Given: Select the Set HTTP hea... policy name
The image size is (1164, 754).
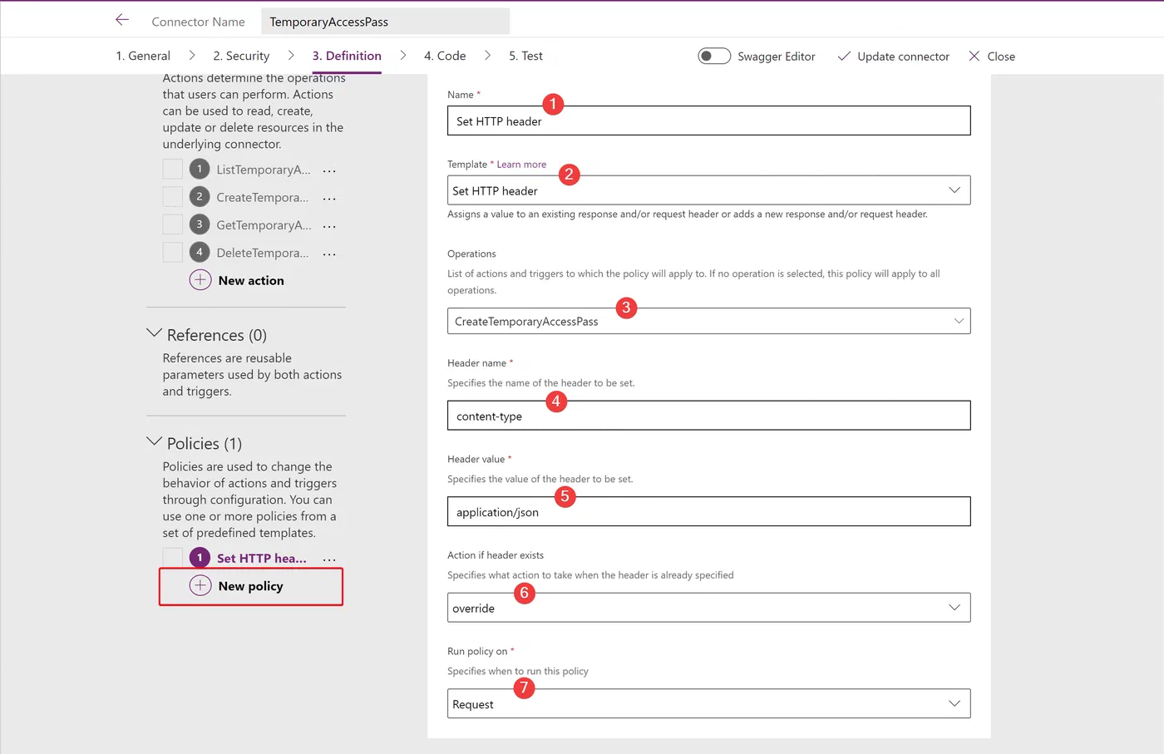Looking at the screenshot, I should click(262, 559).
